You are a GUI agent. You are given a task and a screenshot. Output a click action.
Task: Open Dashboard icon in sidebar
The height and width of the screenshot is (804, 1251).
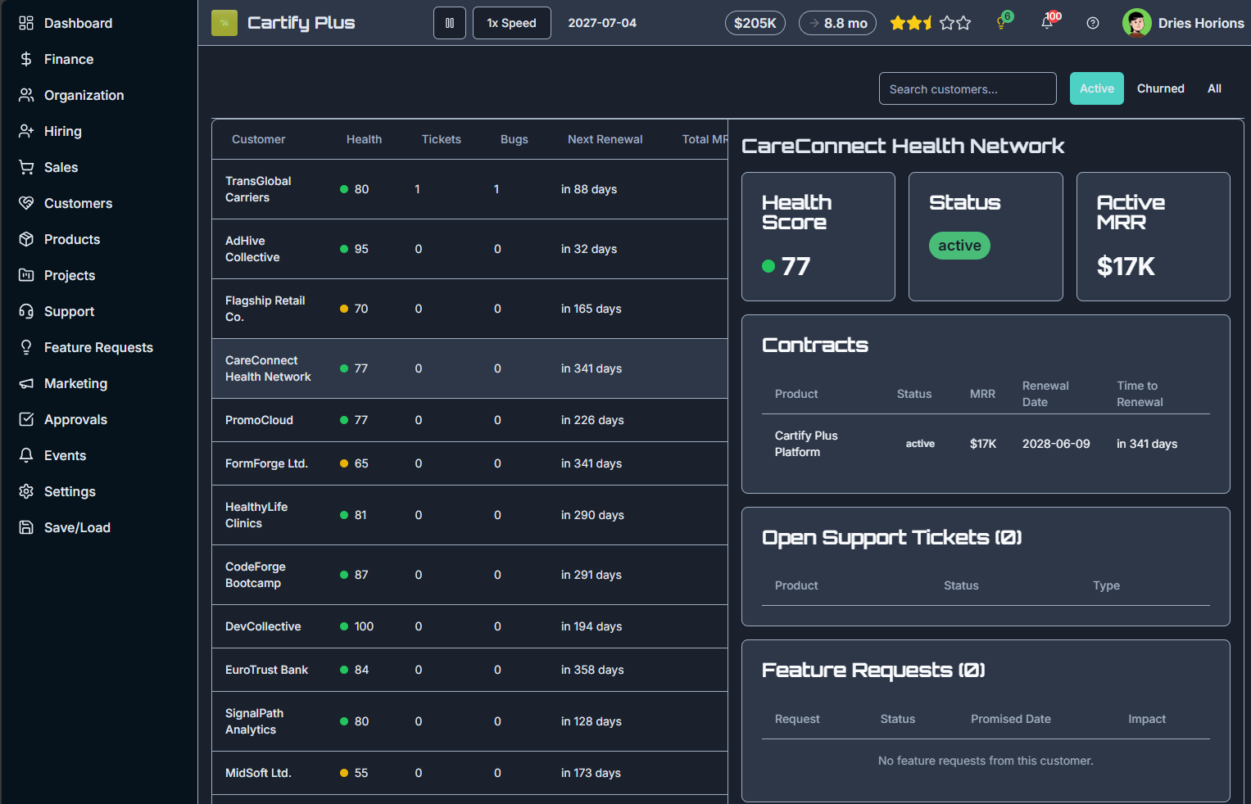(x=26, y=23)
